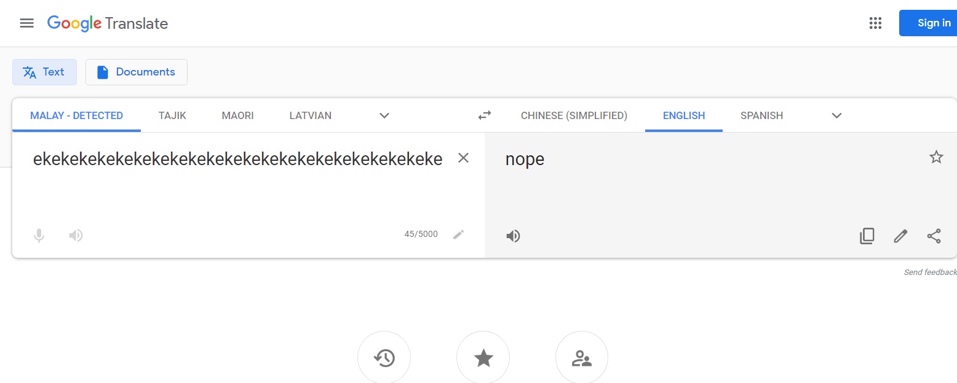957x383 pixels.
Task: Listen to the source text
Action: [x=76, y=236]
